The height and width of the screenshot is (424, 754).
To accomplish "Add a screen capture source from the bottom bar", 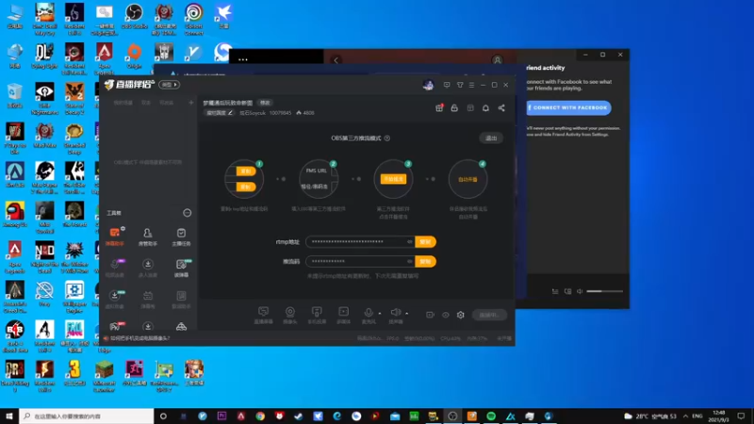I will 263,315.
